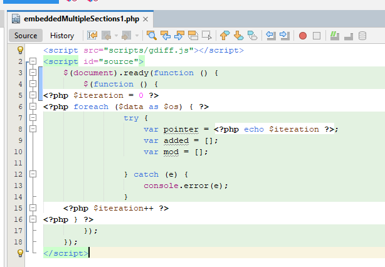Click the underlined "added" variable
Screen dimensions: 385x267
[176, 140]
